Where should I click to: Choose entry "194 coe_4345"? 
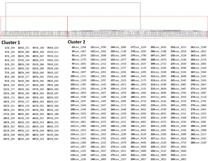138,118
